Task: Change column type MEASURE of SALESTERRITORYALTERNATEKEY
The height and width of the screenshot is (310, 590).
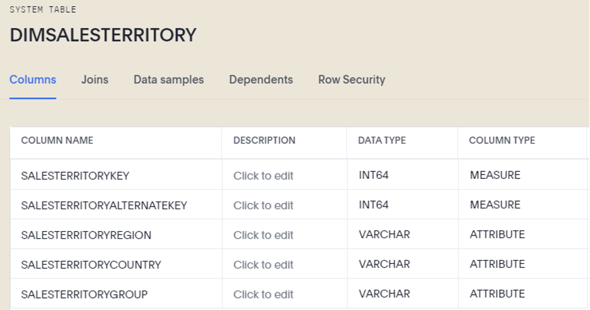Action: coord(495,205)
